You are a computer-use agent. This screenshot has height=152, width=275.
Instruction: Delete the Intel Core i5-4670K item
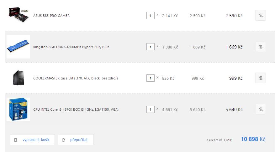point(261,109)
